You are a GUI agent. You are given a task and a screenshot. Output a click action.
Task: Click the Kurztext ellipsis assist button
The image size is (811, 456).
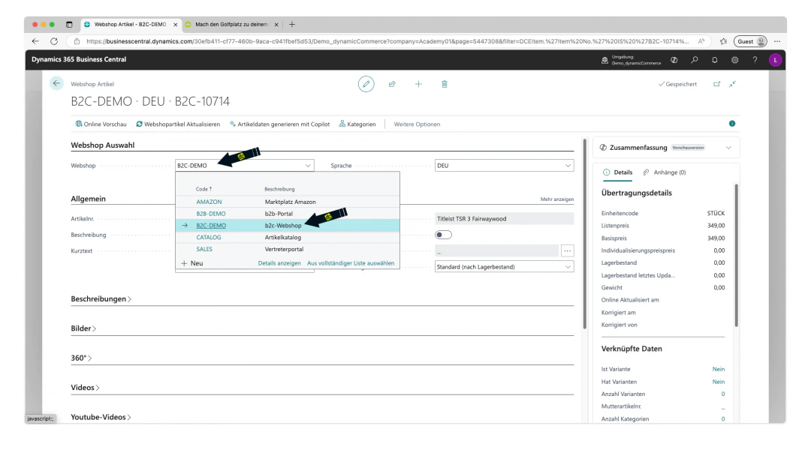(568, 250)
